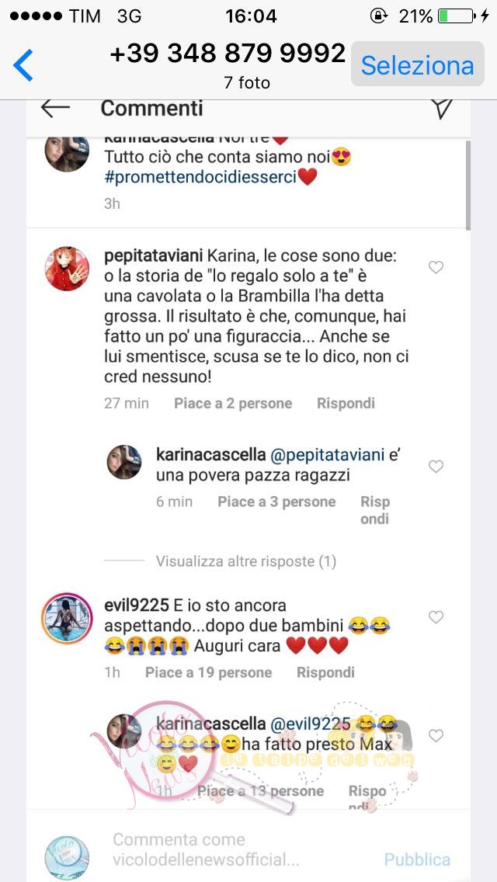Open the direct message paper plane icon
The image size is (497, 882).
[443, 109]
